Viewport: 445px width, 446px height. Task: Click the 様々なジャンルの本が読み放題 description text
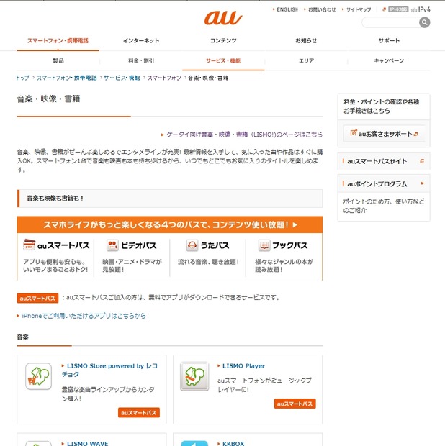(284, 265)
